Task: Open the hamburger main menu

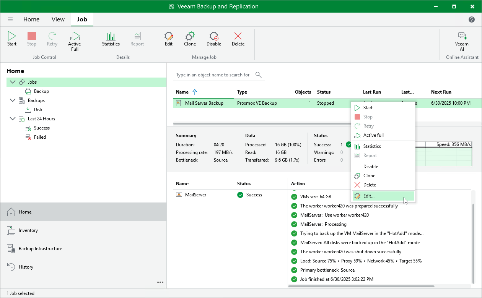Action: 10,19
